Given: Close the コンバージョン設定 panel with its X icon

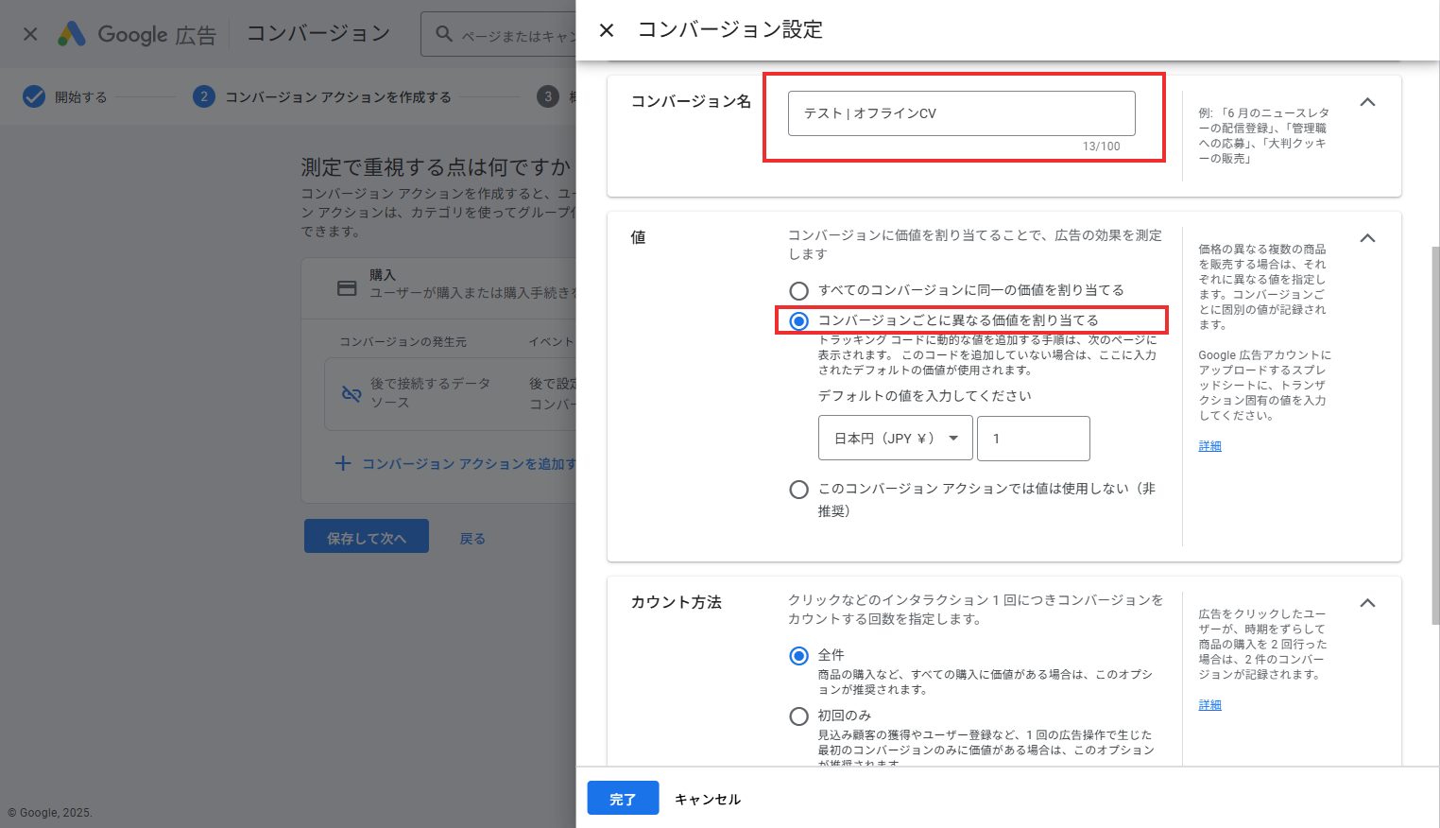Looking at the screenshot, I should [x=606, y=29].
